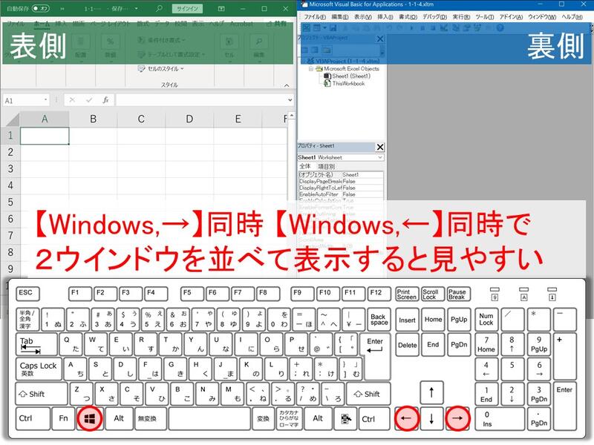The width and height of the screenshot is (594, 445).
Task: Open the デバッグ(D) menu in the VBA editor
Action: coord(435,17)
